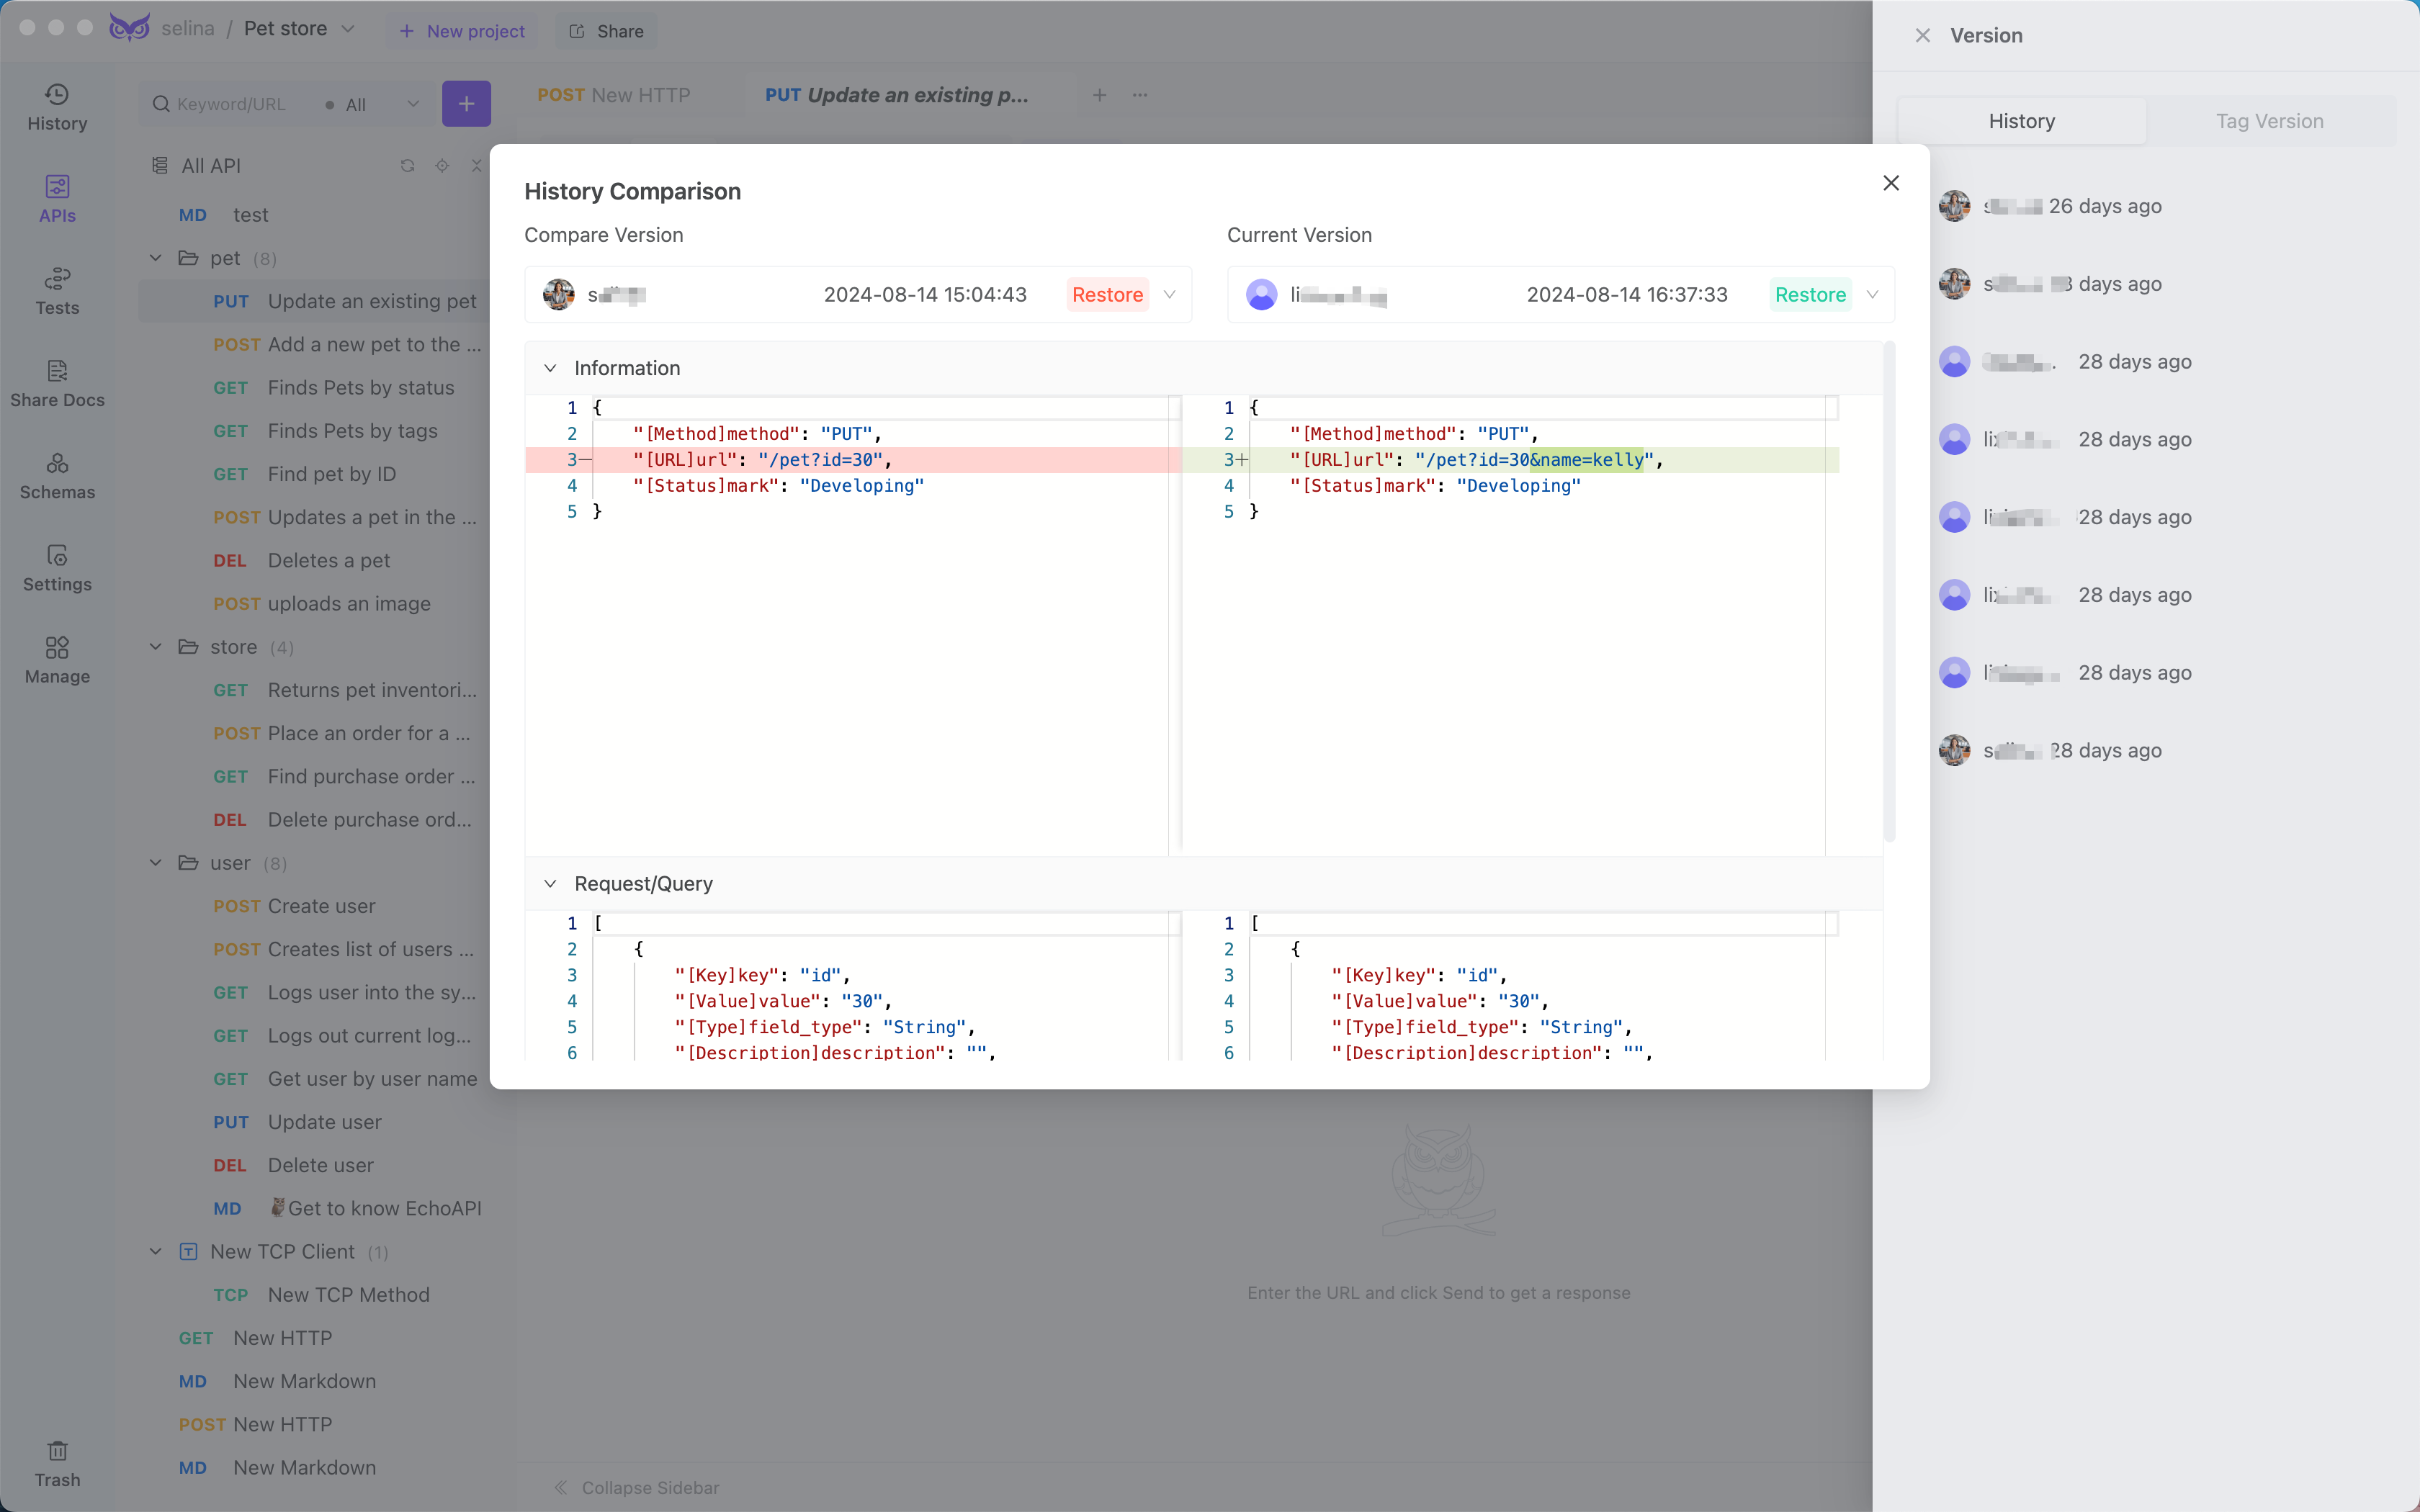This screenshot has width=2420, height=1512.
Task: Open the Trash in the sidebar
Action: coord(57,1464)
